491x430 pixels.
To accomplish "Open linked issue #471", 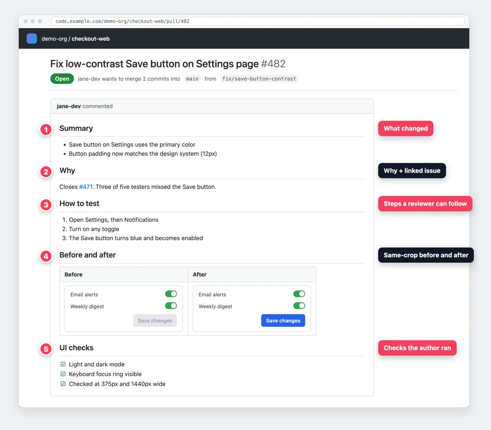I will pos(86,187).
